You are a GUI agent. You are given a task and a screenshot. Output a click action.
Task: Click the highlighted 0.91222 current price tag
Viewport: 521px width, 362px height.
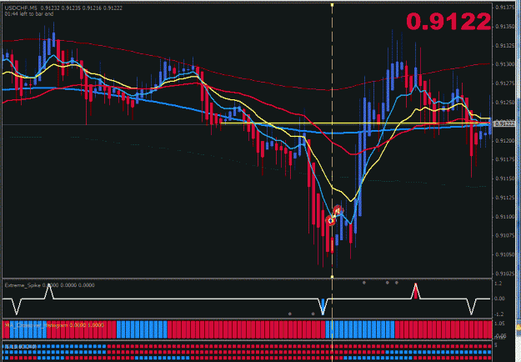point(504,123)
